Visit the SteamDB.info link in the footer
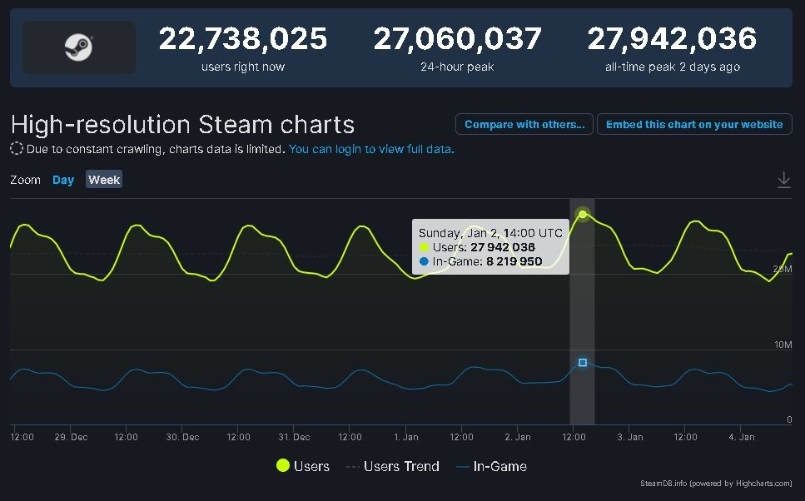The height and width of the screenshot is (501, 805). pos(661,483)
